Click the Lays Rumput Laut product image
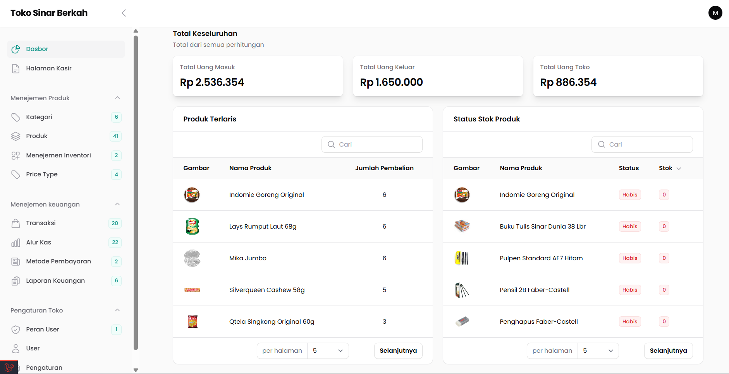The image size is (729, 374). 192,227
